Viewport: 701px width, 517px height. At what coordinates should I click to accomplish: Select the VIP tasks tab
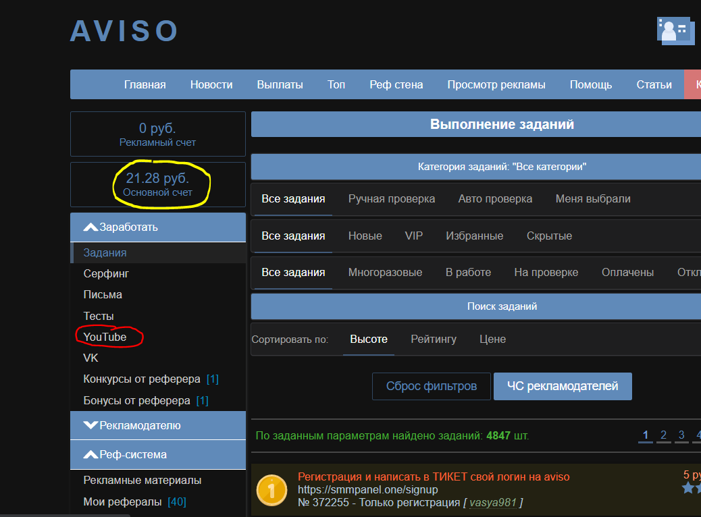(x=413, y=236)
